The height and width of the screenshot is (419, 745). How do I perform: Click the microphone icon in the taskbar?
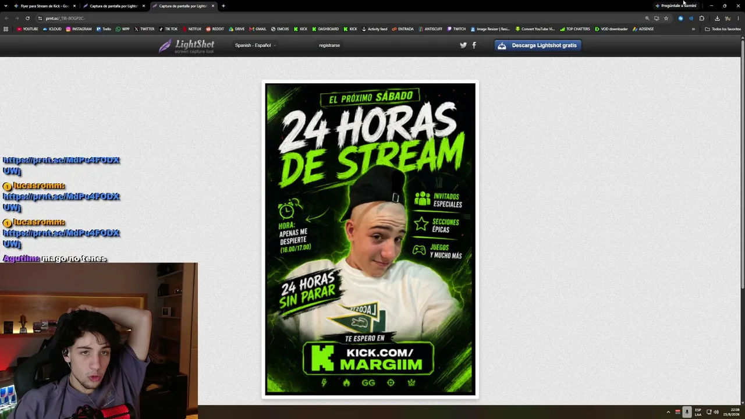[x=687, y=412]
